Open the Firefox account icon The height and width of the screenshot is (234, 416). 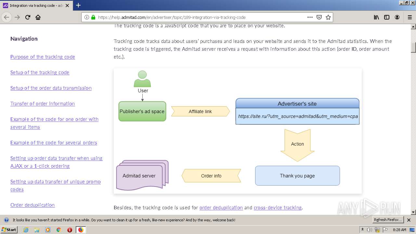point(397,17)
